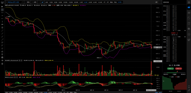Open the Bitfinex-BTC-USD symbol selector
The width and height of the screenshot is (191, 93).
click(15, 2)
